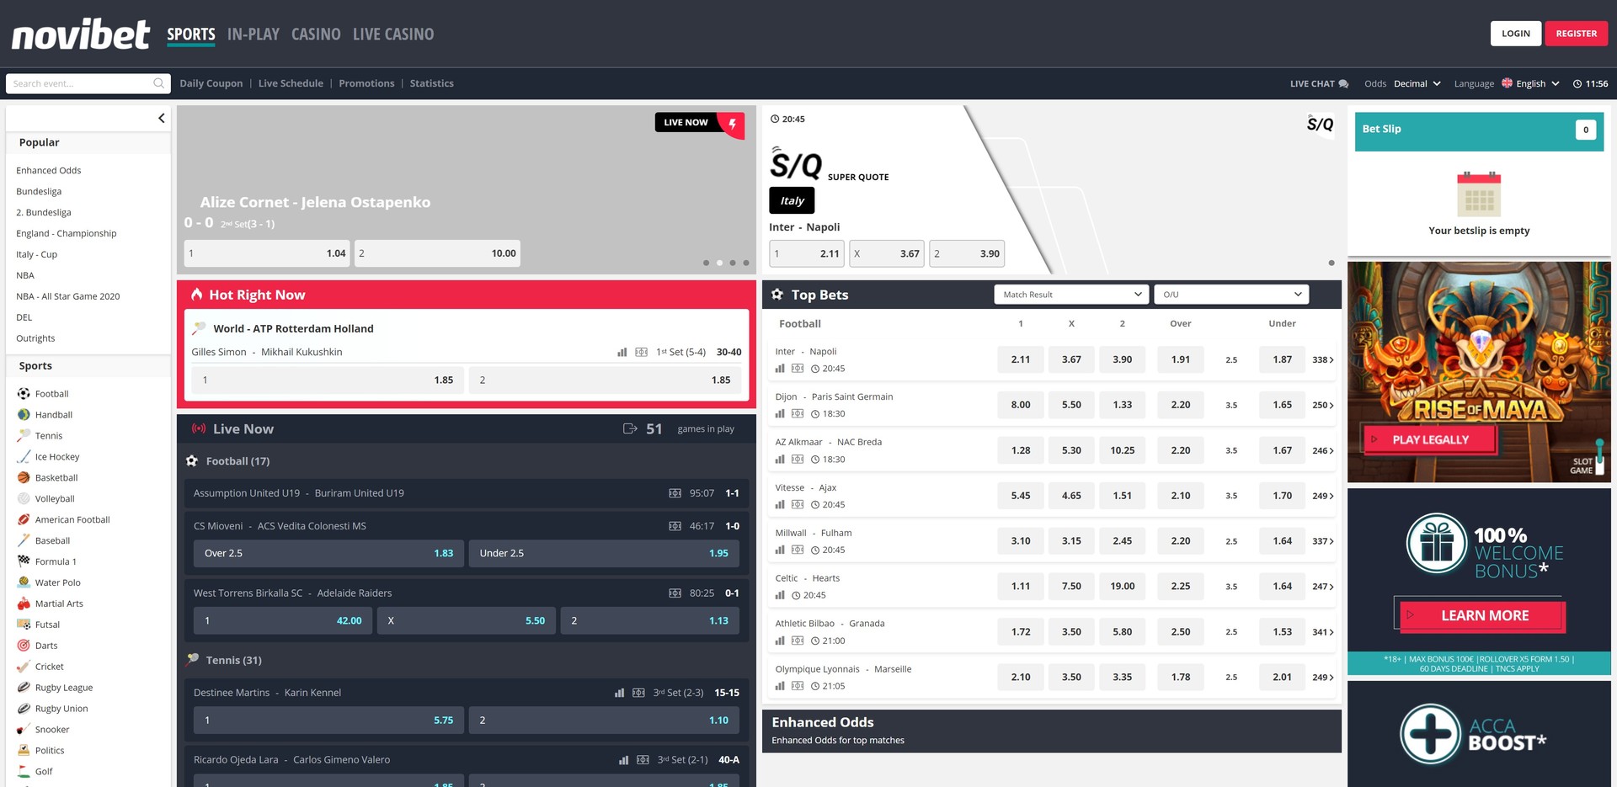Open the Live Schedule menu item
This screenshot has width=1617, height=787.
(x=291, y=83)
